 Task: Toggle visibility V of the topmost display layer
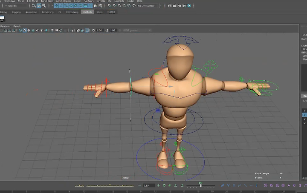(x=304, y=111)
